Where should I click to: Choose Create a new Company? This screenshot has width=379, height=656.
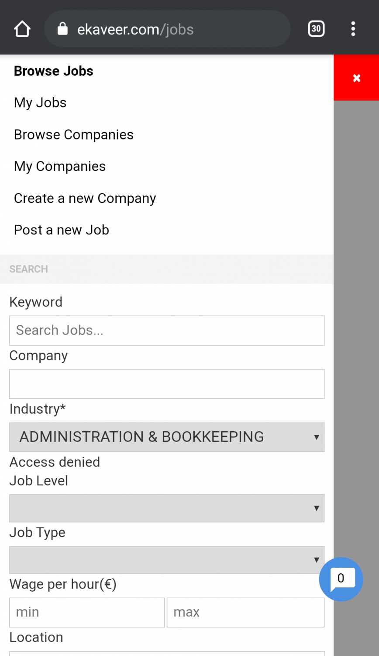pyautogui.click(x=85, y=199)
